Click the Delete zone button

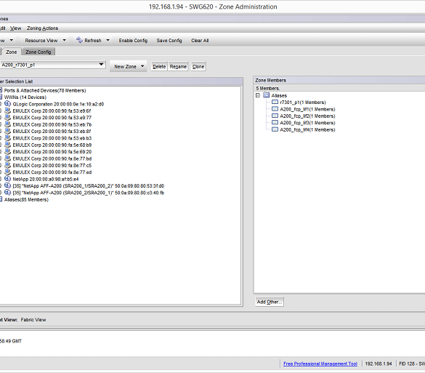(x=159, y=66)
